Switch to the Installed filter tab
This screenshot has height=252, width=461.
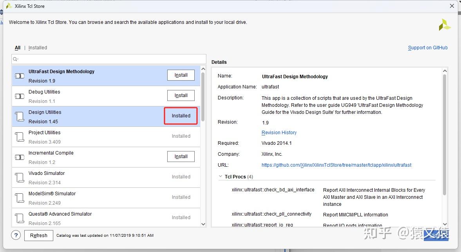coord(38,48)
